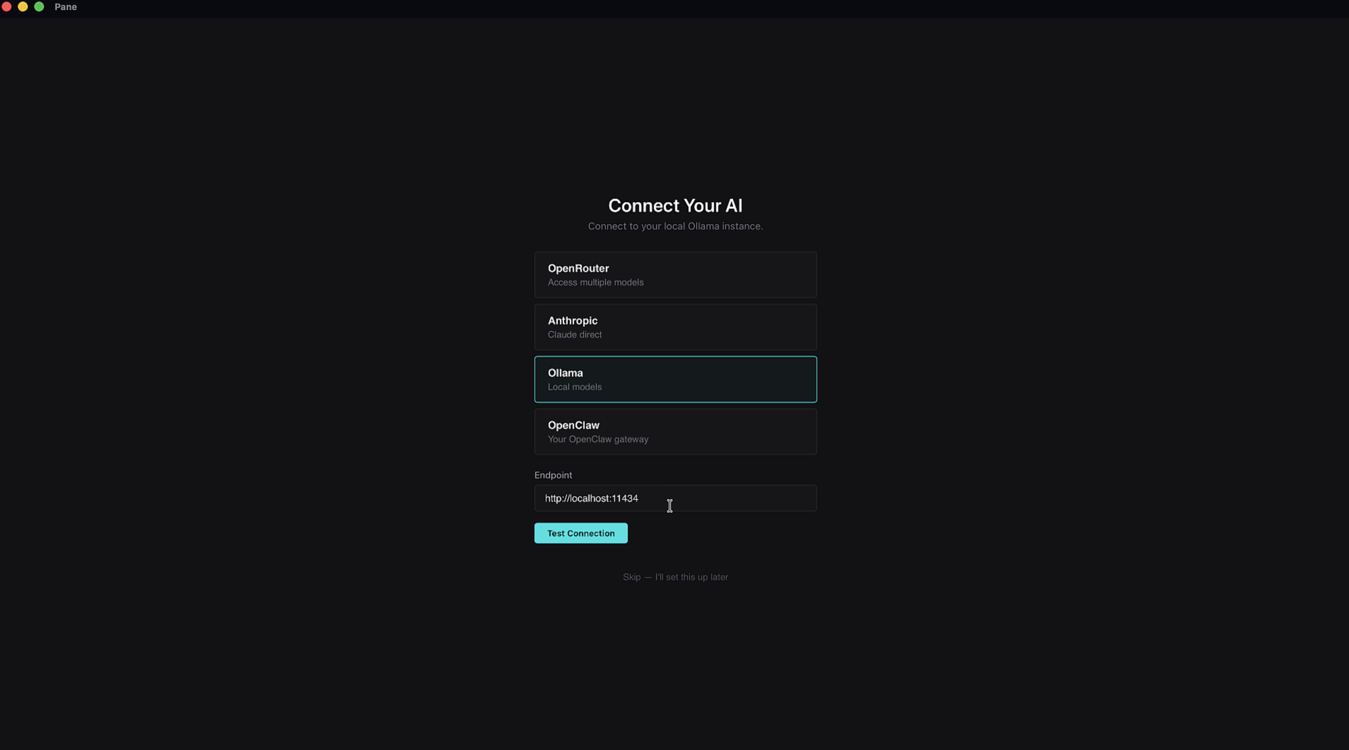Maximize the window using the green button

click(x=39, y=7)
